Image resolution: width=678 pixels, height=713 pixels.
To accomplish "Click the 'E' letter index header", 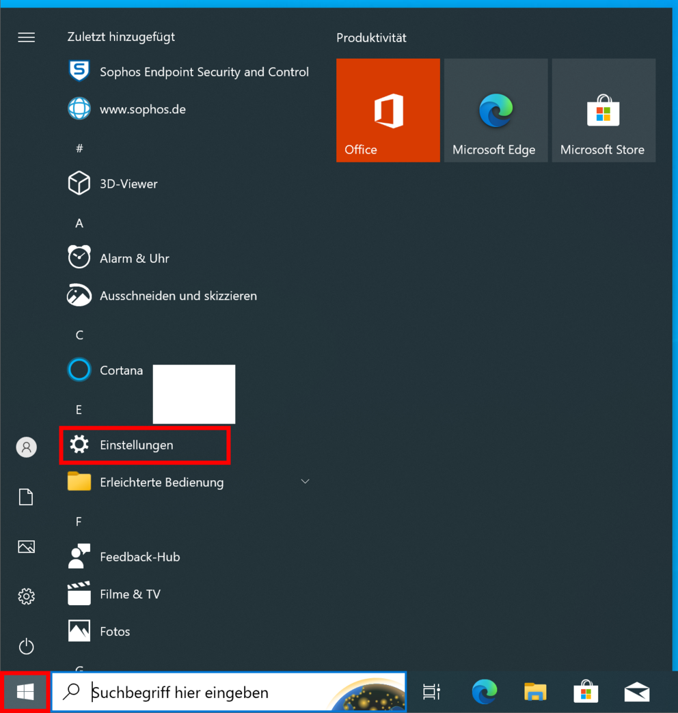I will [x=79, y=410].
